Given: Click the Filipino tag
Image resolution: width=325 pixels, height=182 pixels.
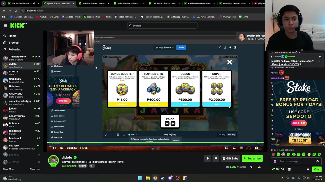Looking at the screenshot, I should [83, 166].
